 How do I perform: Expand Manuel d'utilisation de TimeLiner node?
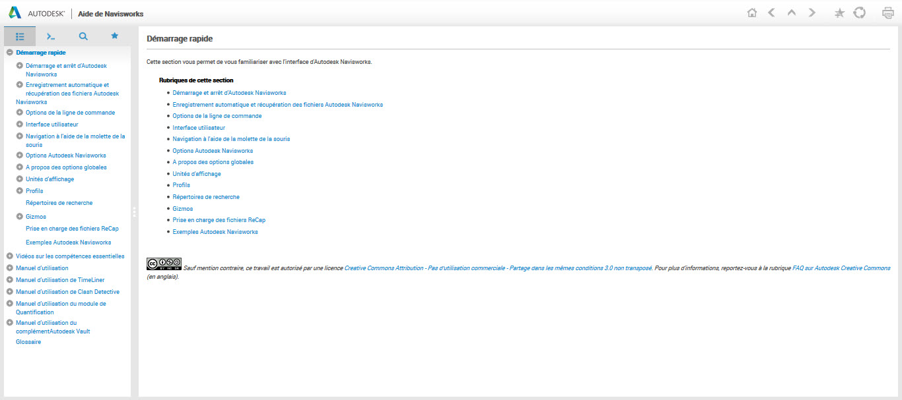click(x=9, y=280)
